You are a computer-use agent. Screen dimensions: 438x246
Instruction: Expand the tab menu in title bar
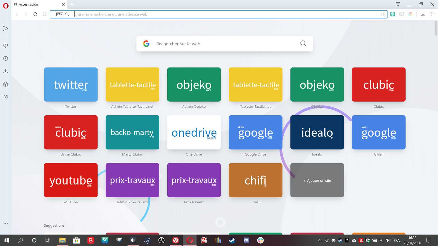click(398, 4)
